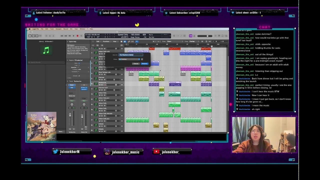The image size is (320, 180).
Task: Open the Ozone 9 plugin slot
Action: tap(84, 89)
